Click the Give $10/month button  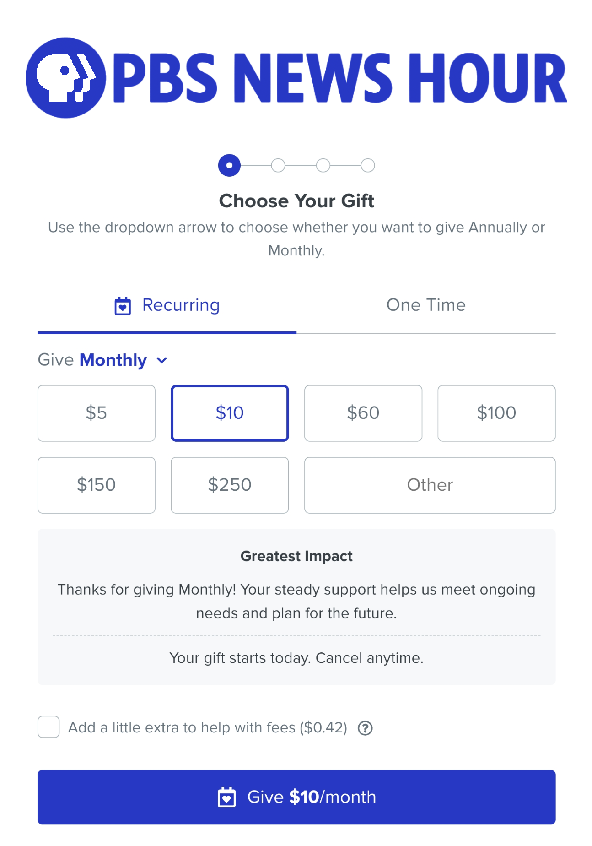296,797
